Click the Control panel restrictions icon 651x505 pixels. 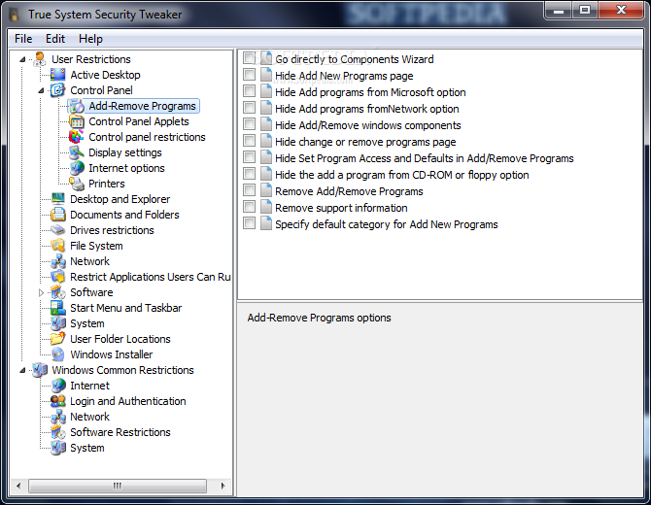[77, 137]
